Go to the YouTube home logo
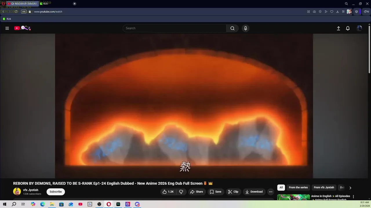 [22, 28]
